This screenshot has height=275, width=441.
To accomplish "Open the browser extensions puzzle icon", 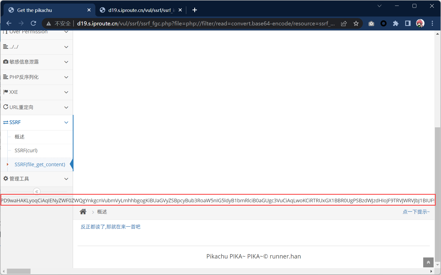I will coord(396,23).
